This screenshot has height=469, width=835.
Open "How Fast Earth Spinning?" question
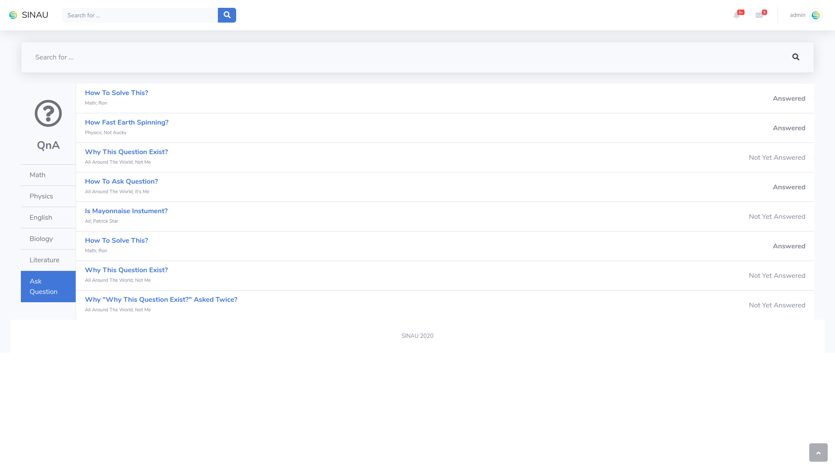127,122
